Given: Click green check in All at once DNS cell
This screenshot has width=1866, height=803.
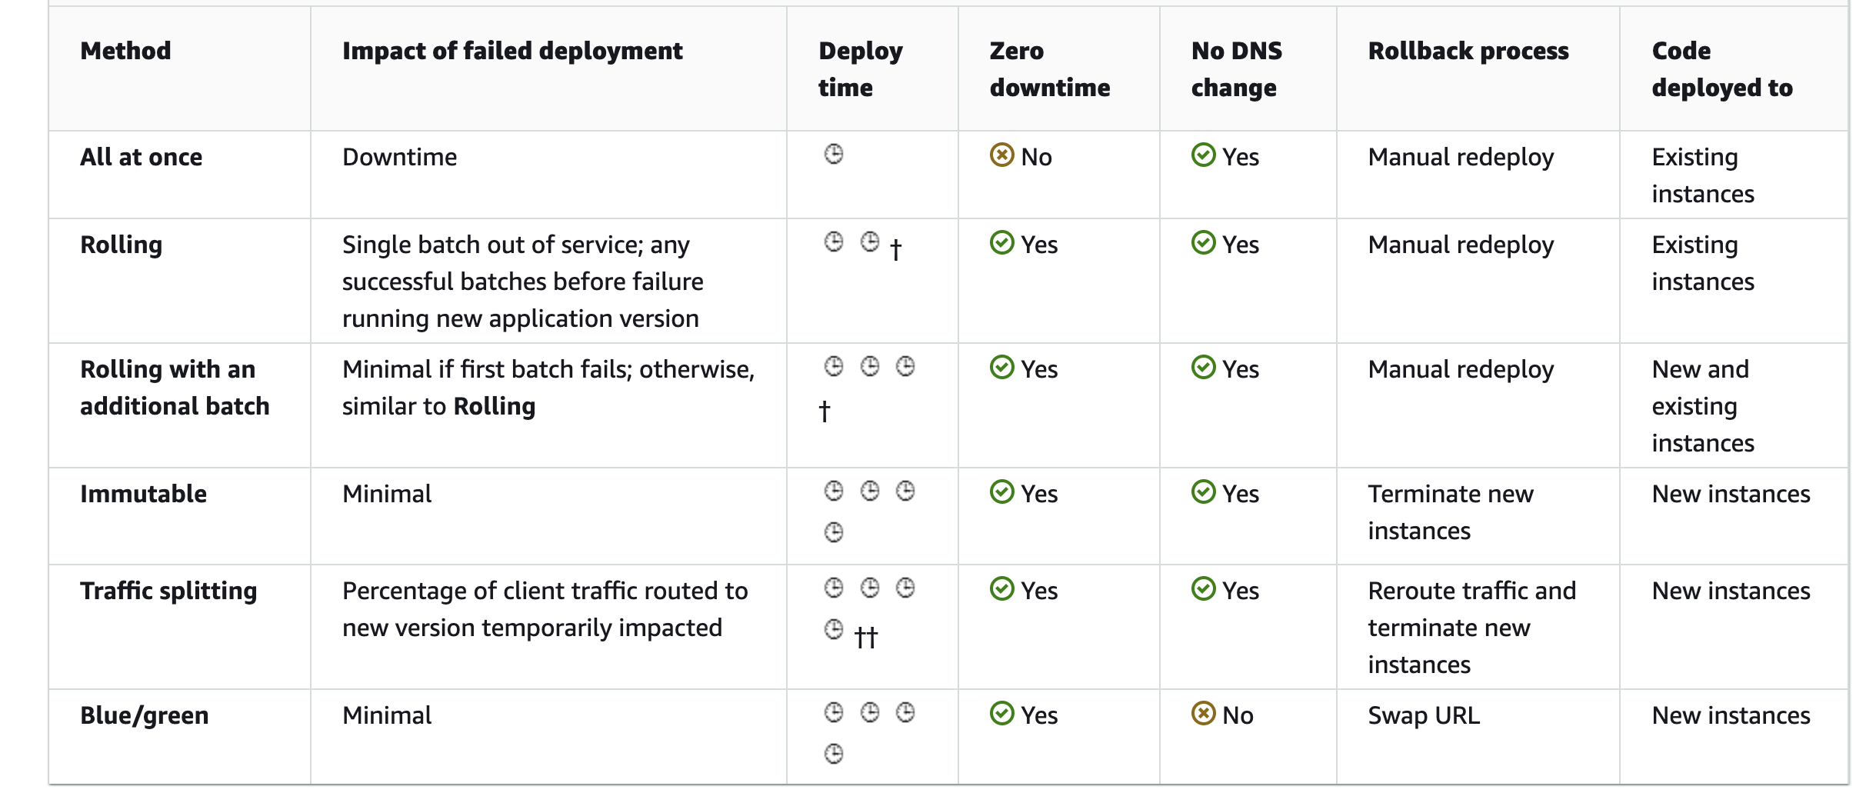Looking at the screenshot, I should [1203, 155].
